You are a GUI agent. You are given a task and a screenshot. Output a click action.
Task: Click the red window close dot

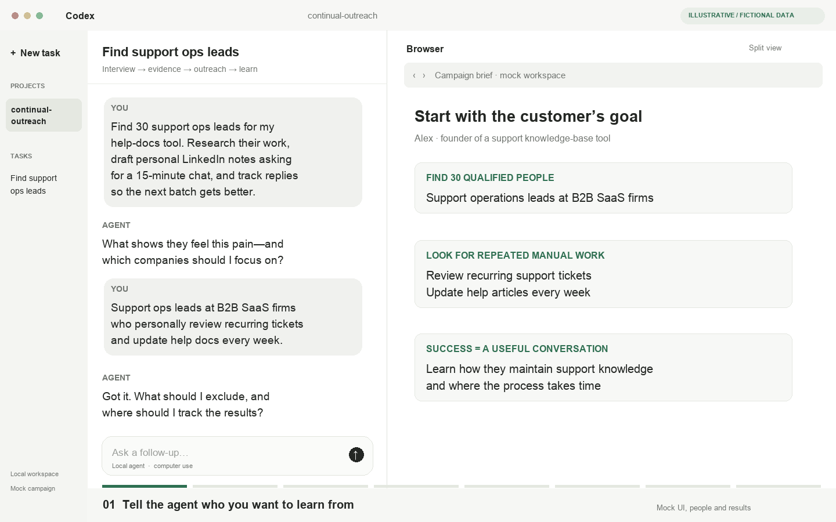[15, 16]
